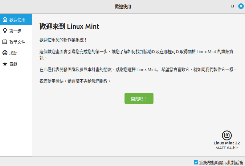
Task: Switch to the 第一步 section
Action: (15, 31)
